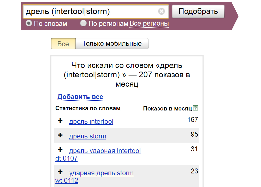Image resolution: width=261 pixels, height=187 pixels.
Task: Open the 'Все регионы' region selector
Action: [149, 24]
